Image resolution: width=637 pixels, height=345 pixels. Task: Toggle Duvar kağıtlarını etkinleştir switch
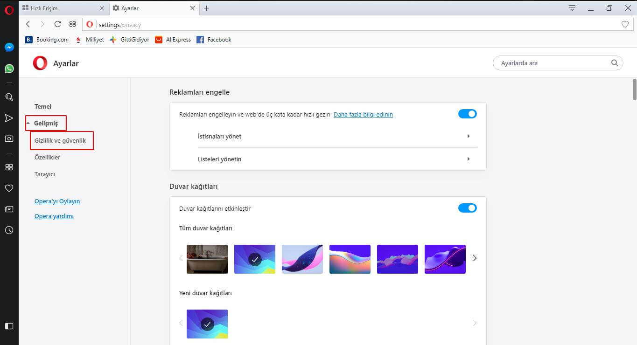coord(467,208)
